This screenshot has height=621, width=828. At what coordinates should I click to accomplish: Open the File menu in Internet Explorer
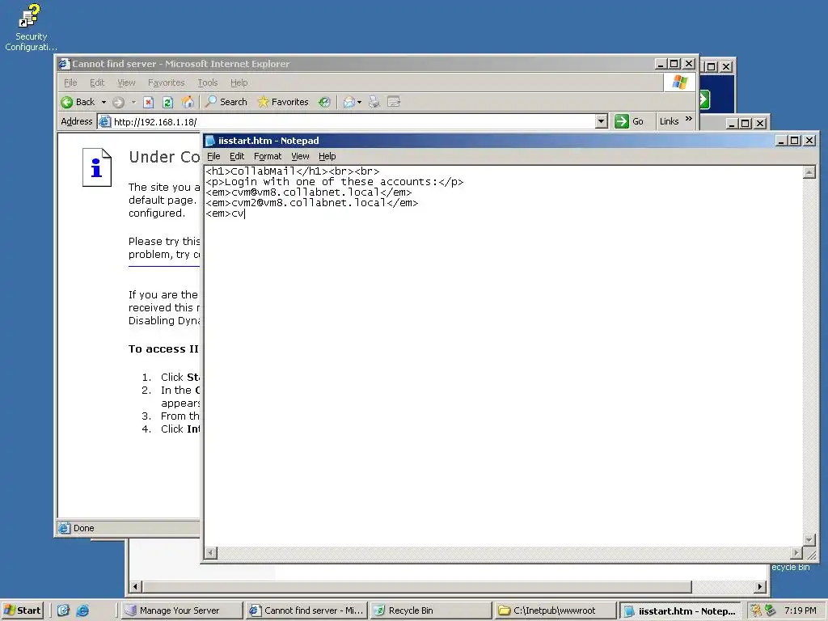tap(70, 83)
